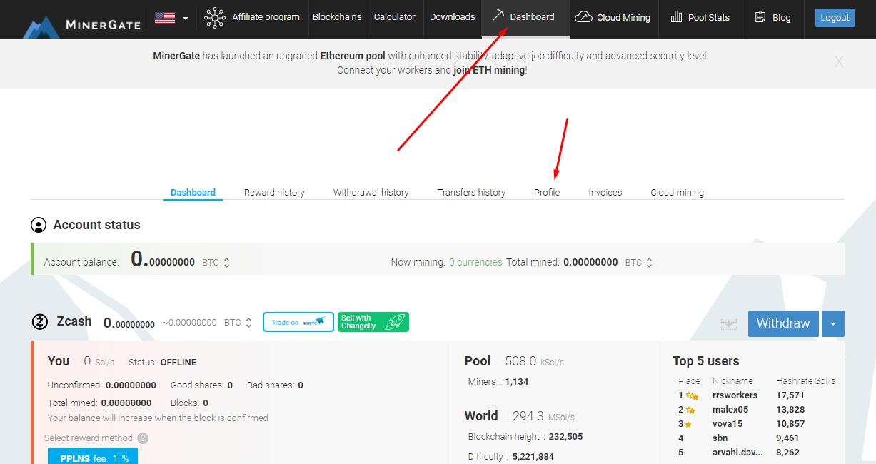Click the Sell with Changelly button
Screen dimensions: 876x464
coord(373,322)
